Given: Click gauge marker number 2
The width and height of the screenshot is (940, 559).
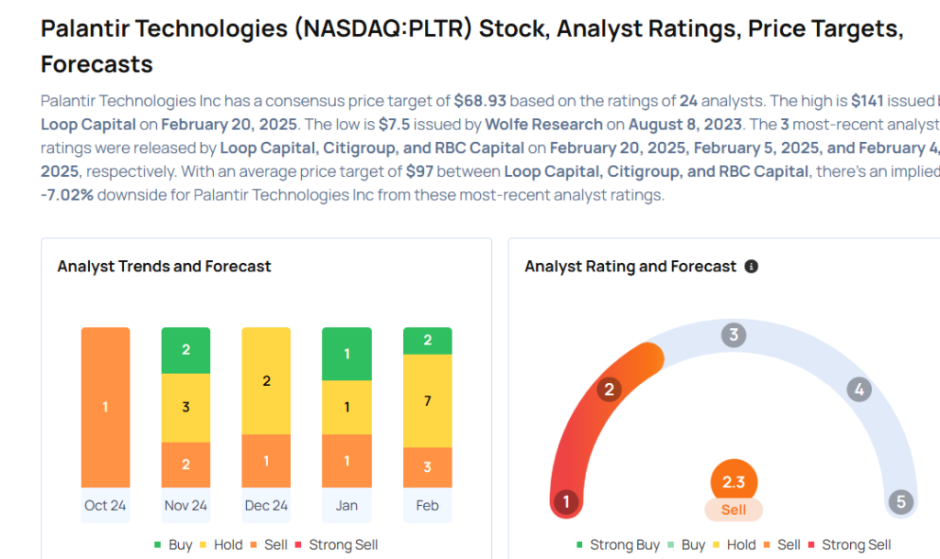Looking at the screenshot, I should pyautogui.click(x=608, y=389).
